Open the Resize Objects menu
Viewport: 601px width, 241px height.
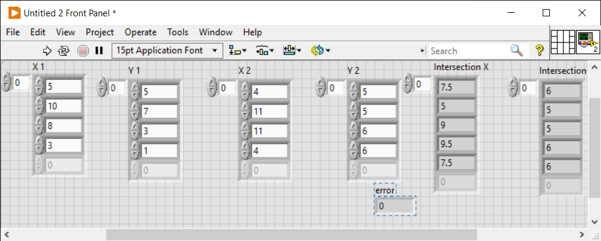[x=292, y=50]
